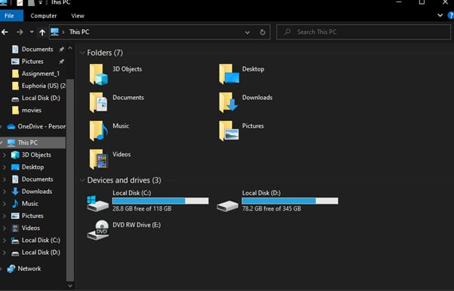454x291 pixels.
Task: Select 3D Objects under This PC tree
Action: point(31,155)
